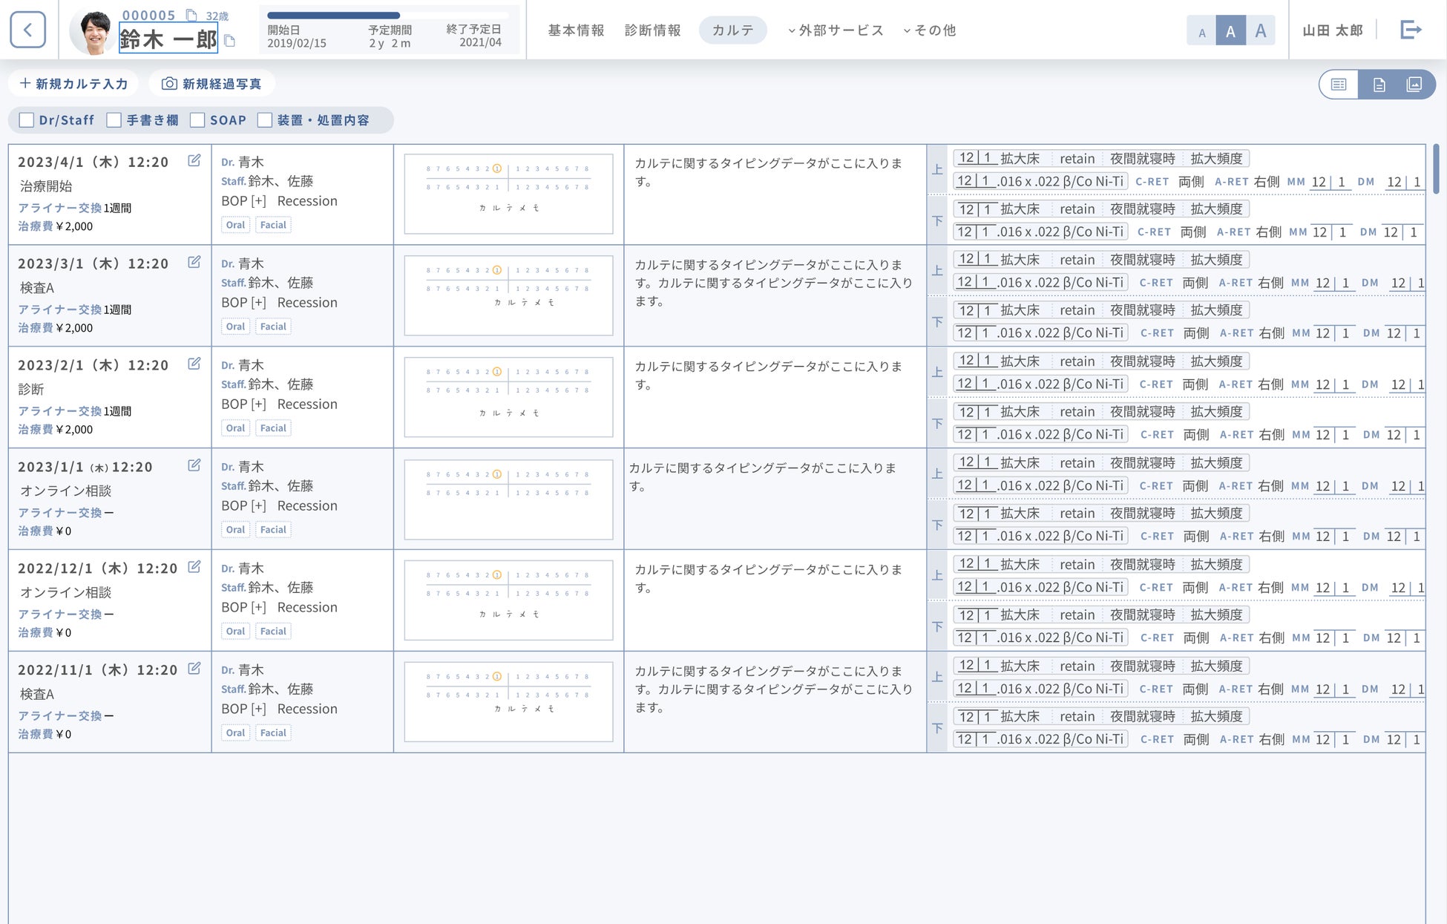Click copy icon next to 鈴木 一郎
The image size is (1447, 924).
(230, 42)
